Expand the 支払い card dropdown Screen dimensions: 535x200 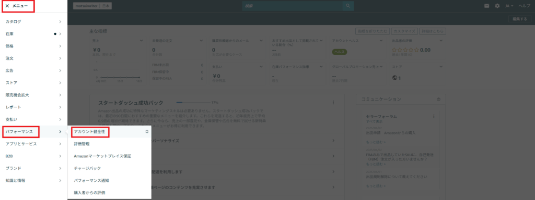261,67
